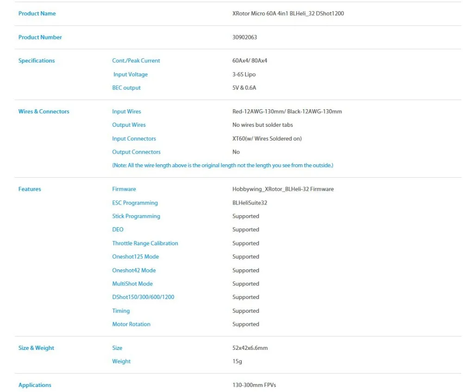Viewport: 463px width, 392px height.
Task: Click 'Supported' in the Motor Rotation row
Action: tap(246, 324)
